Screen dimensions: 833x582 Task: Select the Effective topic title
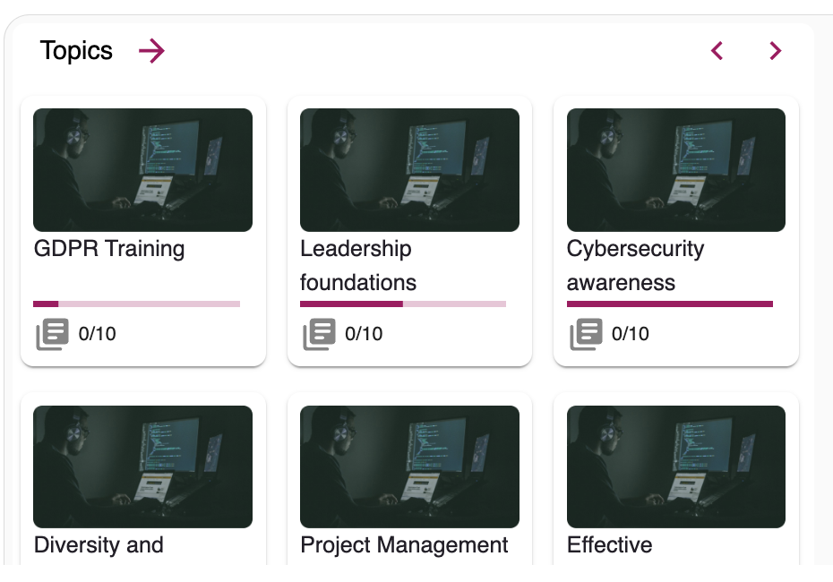click(609, 544)
